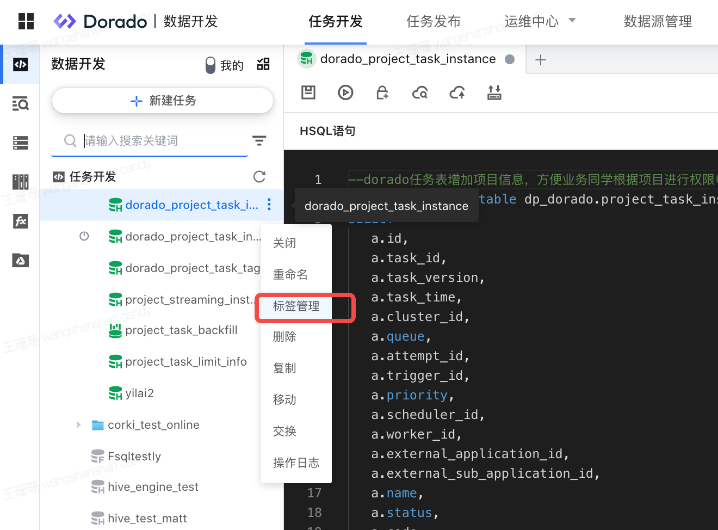The image size is (718, 530).
Task: Click the refresh icon beside 任务开发
Action: tap(259, 176)
